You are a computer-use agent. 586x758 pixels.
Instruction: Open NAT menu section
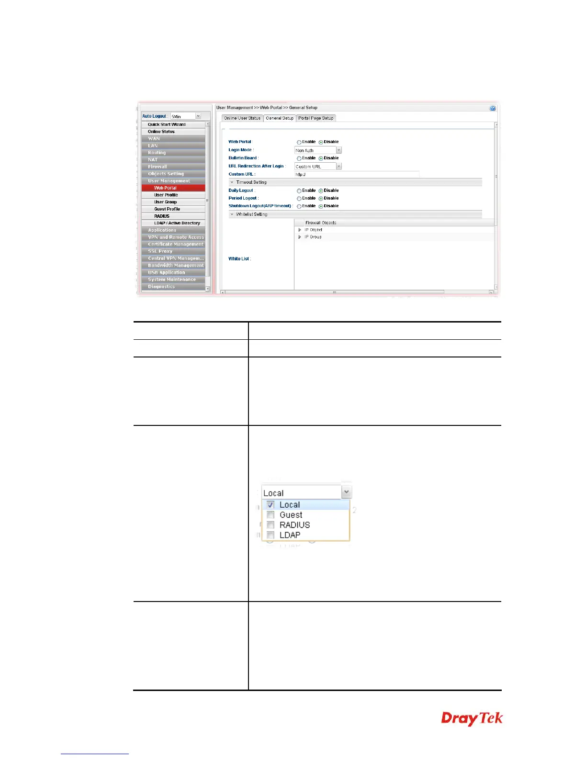click(173, 160)
